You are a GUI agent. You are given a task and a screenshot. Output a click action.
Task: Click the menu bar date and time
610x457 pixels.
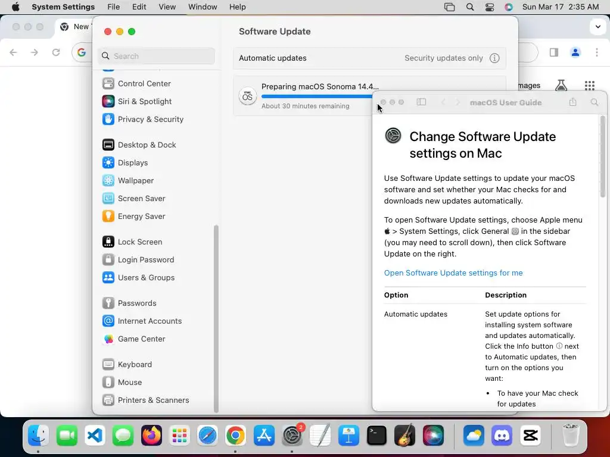pyautogui.click(x=561, y=7)
